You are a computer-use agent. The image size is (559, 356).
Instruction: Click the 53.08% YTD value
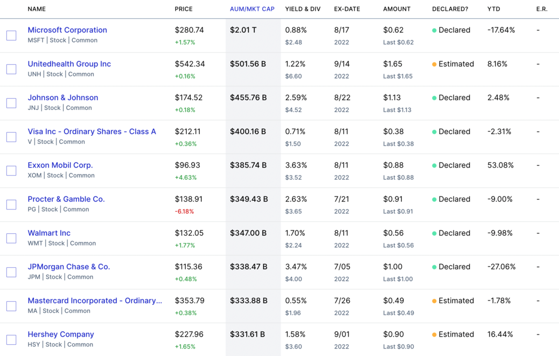pyautogui.click(x=500, y=165)
